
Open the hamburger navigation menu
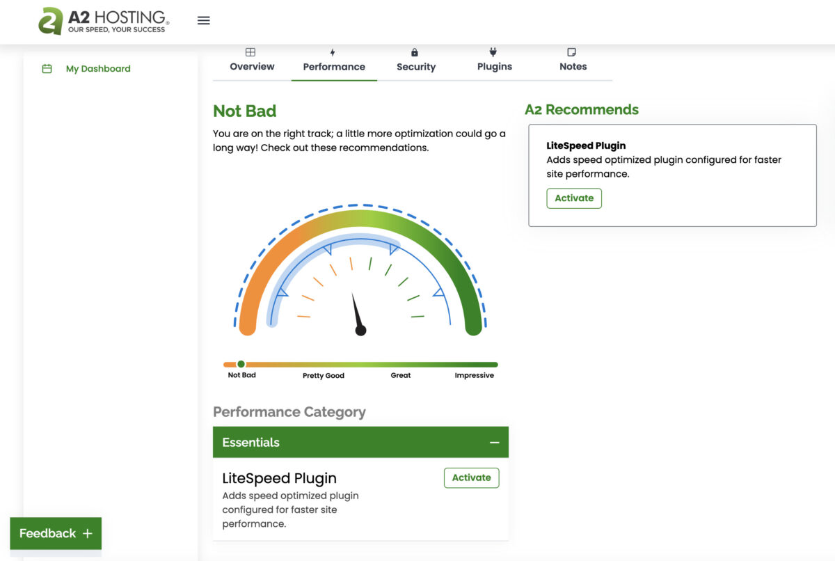203,20
